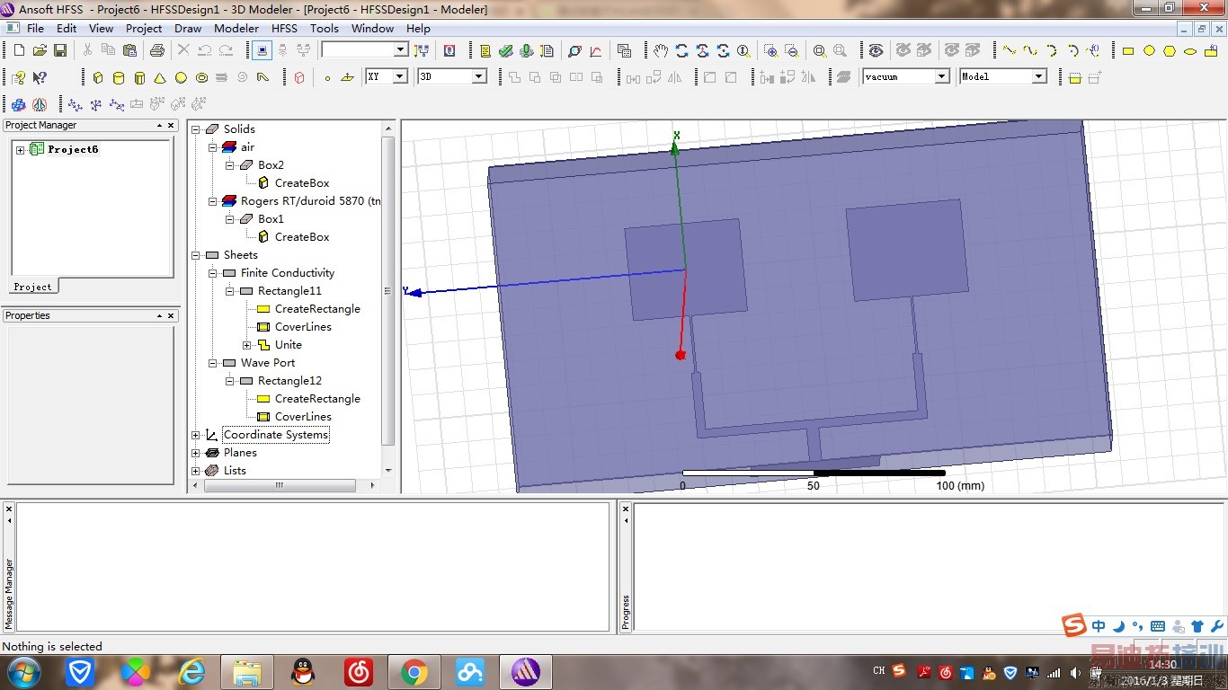Click the Draw Cylinder tool icon

(119, 78)
